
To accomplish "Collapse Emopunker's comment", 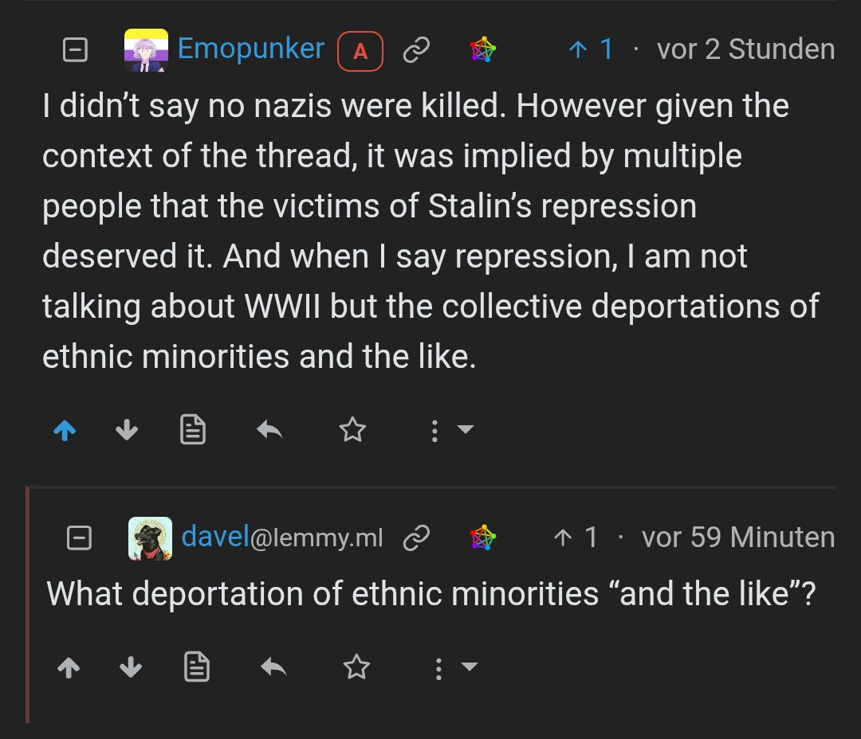I will tap(74, 51).
